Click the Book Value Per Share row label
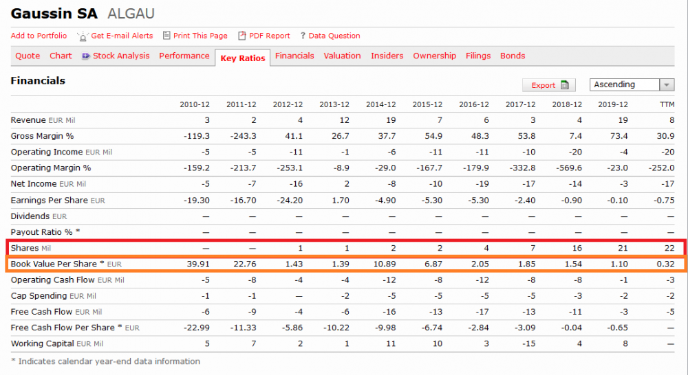Image resolution: width=688 pixels, height=375 pixels. coord(66,264)
